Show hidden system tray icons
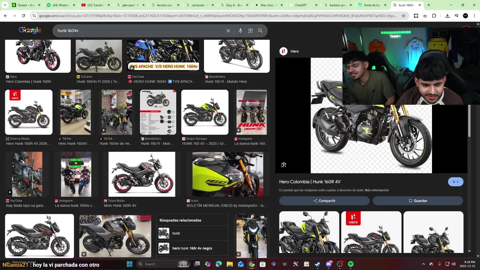The height and width of the screenshot is (270, 480). [423, 264]
